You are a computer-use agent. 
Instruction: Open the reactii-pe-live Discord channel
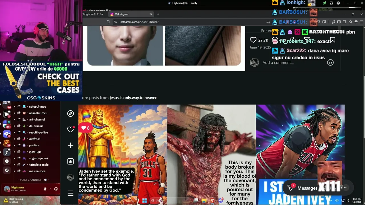[x=38, y=132]
